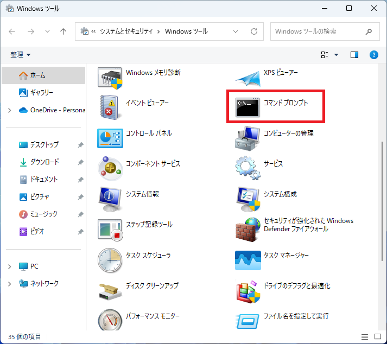The image size is (387, 344).
Task: Open the コントロール パネル icon
Action: [x=110, y=138]
